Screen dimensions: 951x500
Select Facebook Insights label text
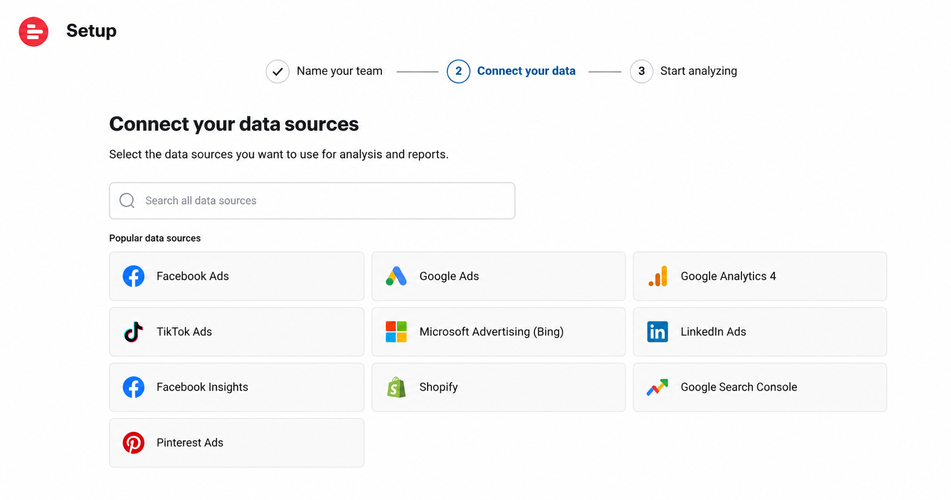[x=202, y=387]
